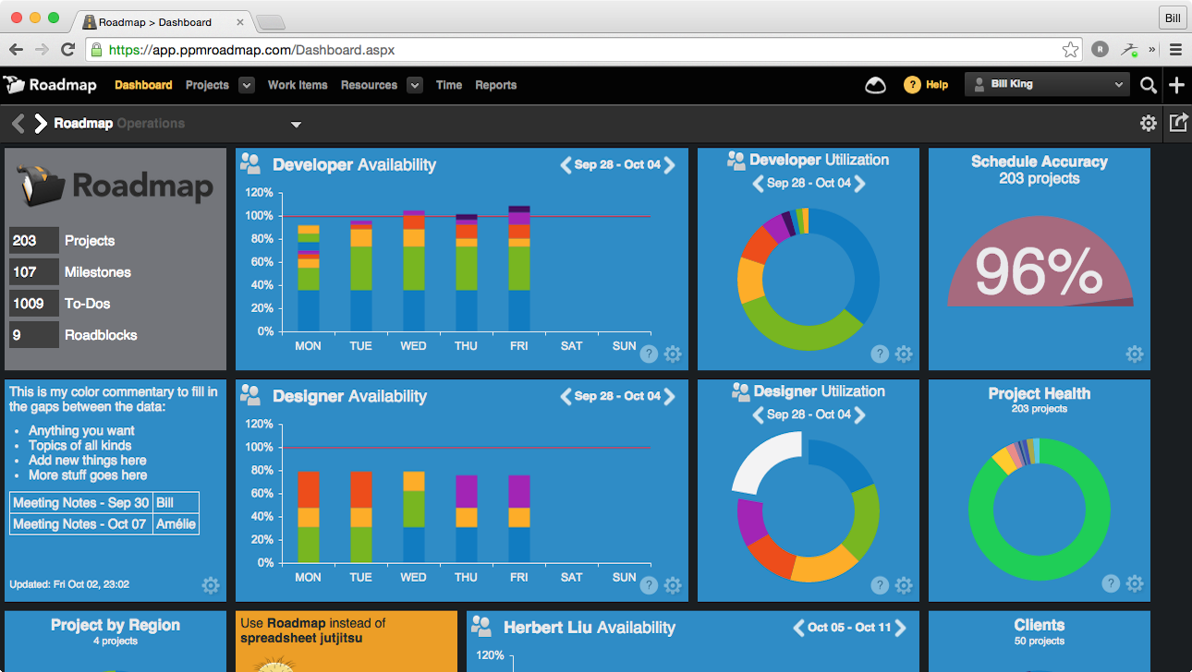
Task: Click Designer Availability people icon
Action: coord(250,395)
